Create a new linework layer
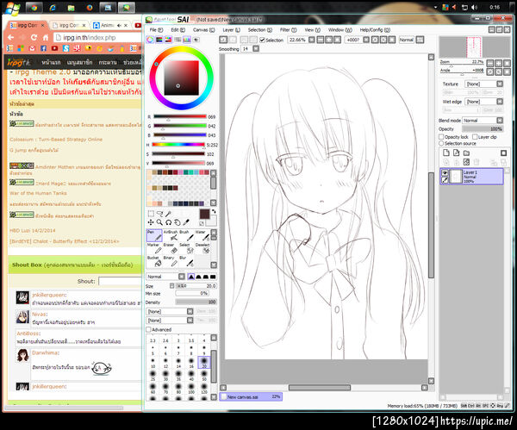 457,153
